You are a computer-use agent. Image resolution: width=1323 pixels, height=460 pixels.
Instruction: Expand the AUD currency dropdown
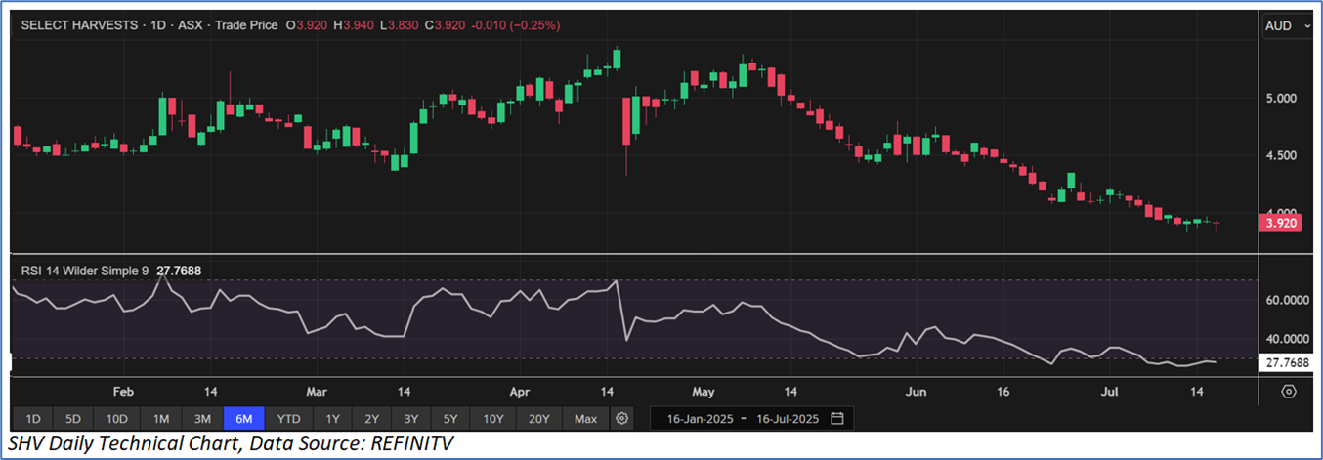click(1286, 26)
